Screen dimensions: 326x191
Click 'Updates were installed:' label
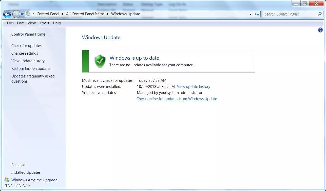(102, 87)
